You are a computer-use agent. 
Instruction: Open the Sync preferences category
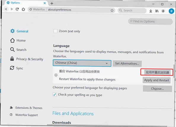(17, 68)
